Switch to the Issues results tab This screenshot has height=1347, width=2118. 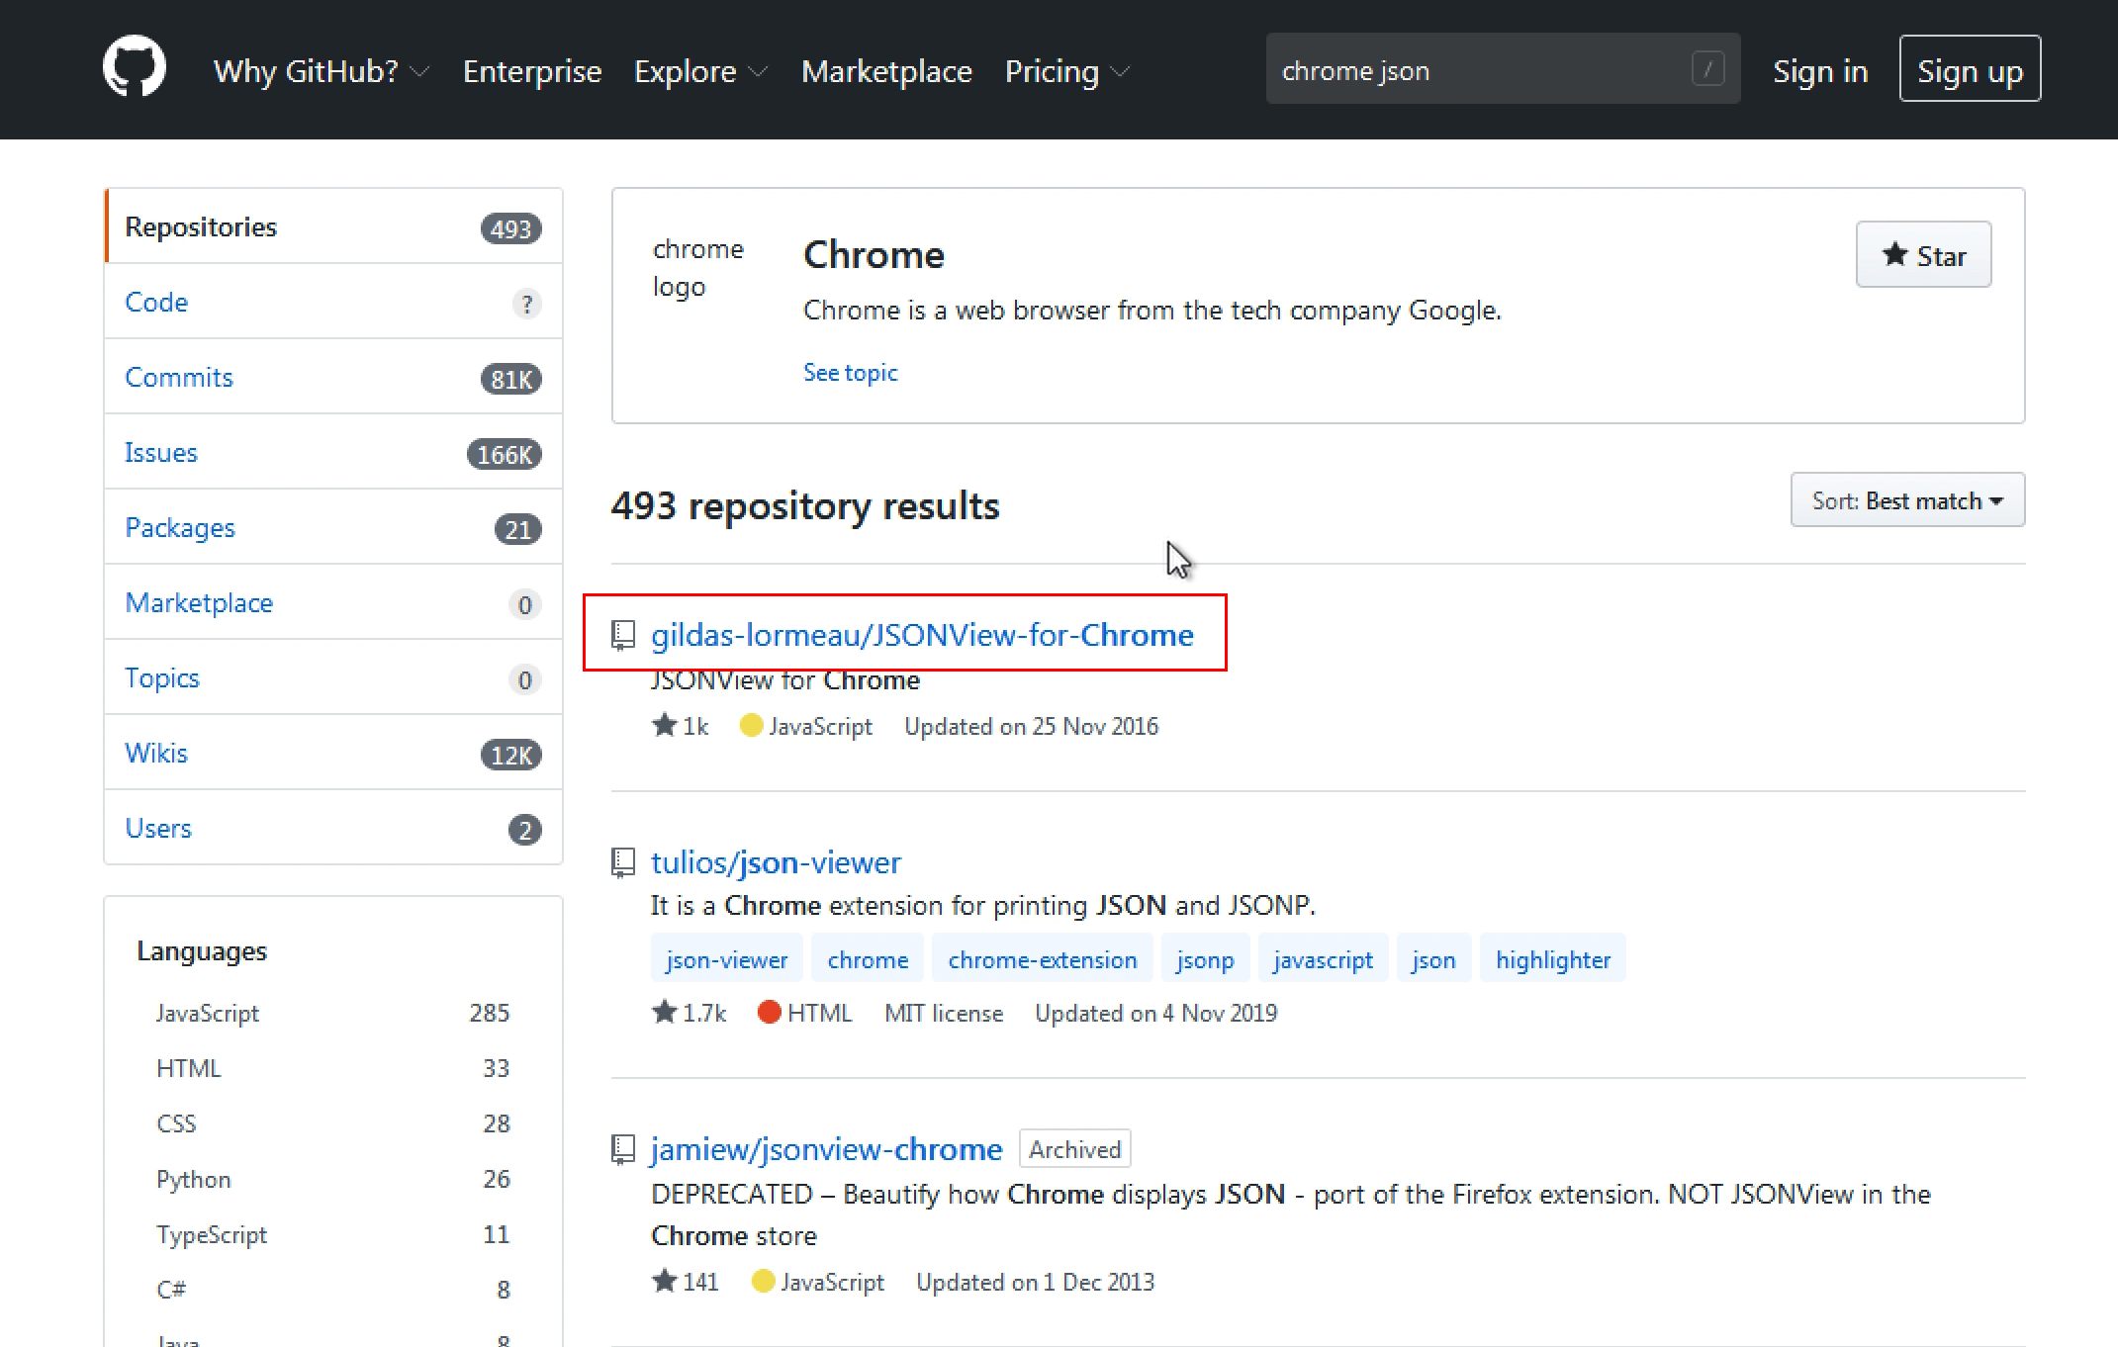pyautogui.click(x=333, y=452)
